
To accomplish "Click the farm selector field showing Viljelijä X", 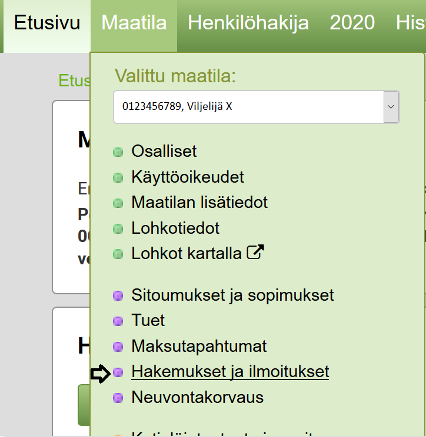I will [x=257, y=107].
